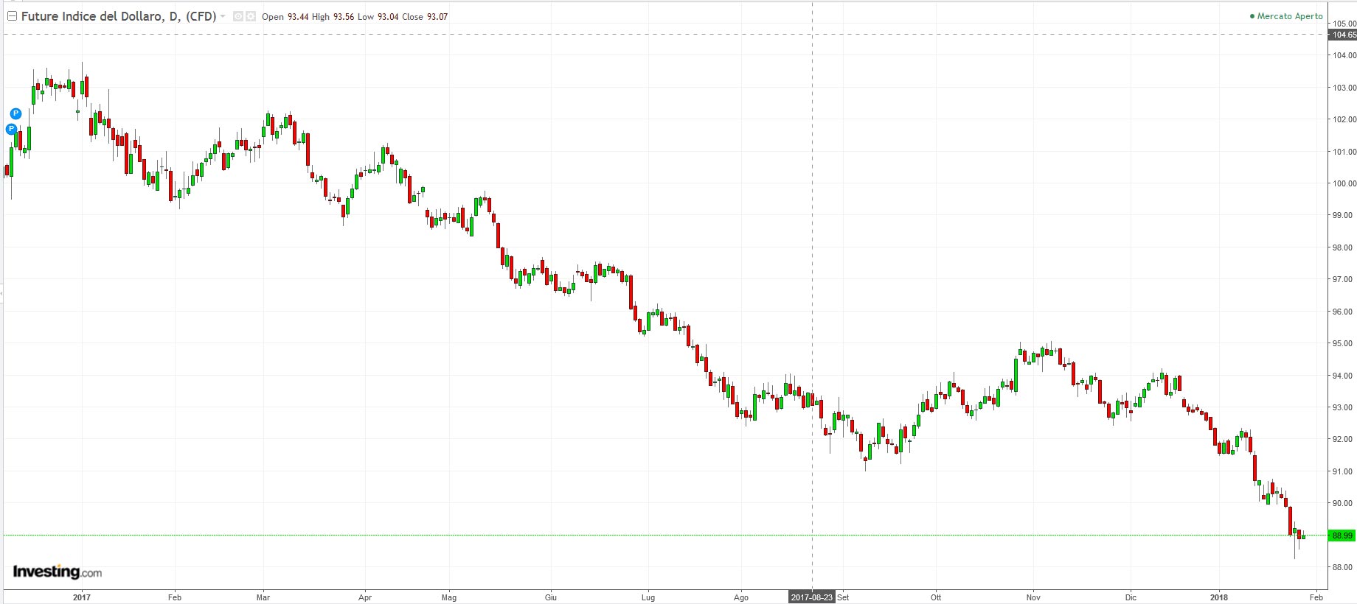
Task: Click the upper blue P marker
Action: 15,113
